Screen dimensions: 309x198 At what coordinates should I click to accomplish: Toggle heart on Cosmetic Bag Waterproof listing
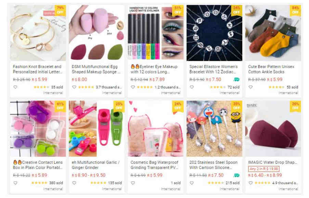[x=133, y=183]
